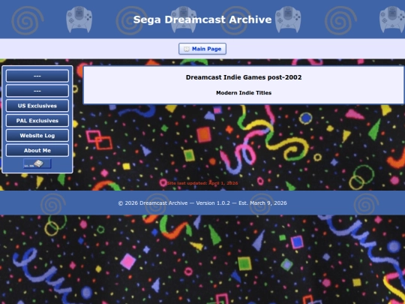View the Website Log page
Viewport: 405px width, 304px height.
37,135
